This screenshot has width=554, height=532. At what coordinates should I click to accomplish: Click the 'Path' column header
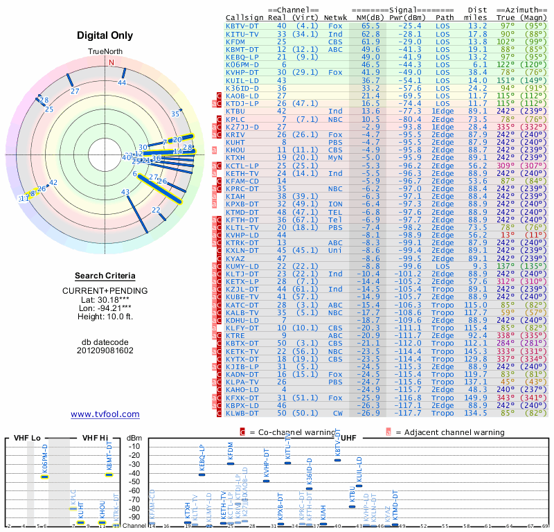point(445,17)
